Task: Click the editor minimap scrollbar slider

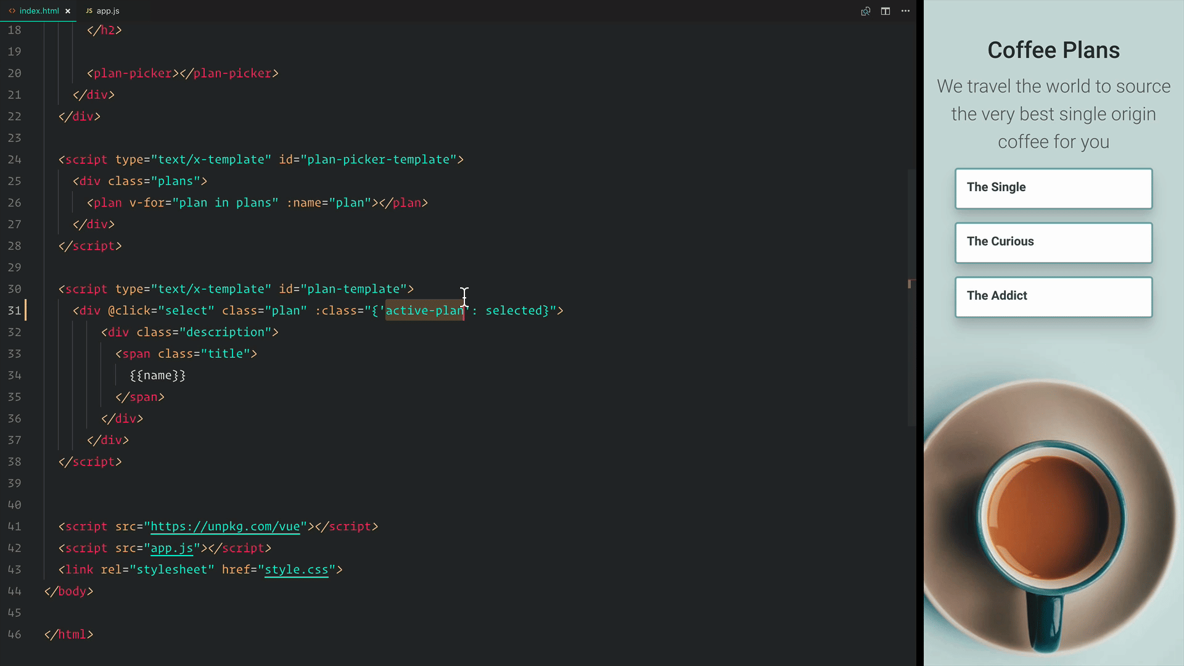Action: click(911, 298)
